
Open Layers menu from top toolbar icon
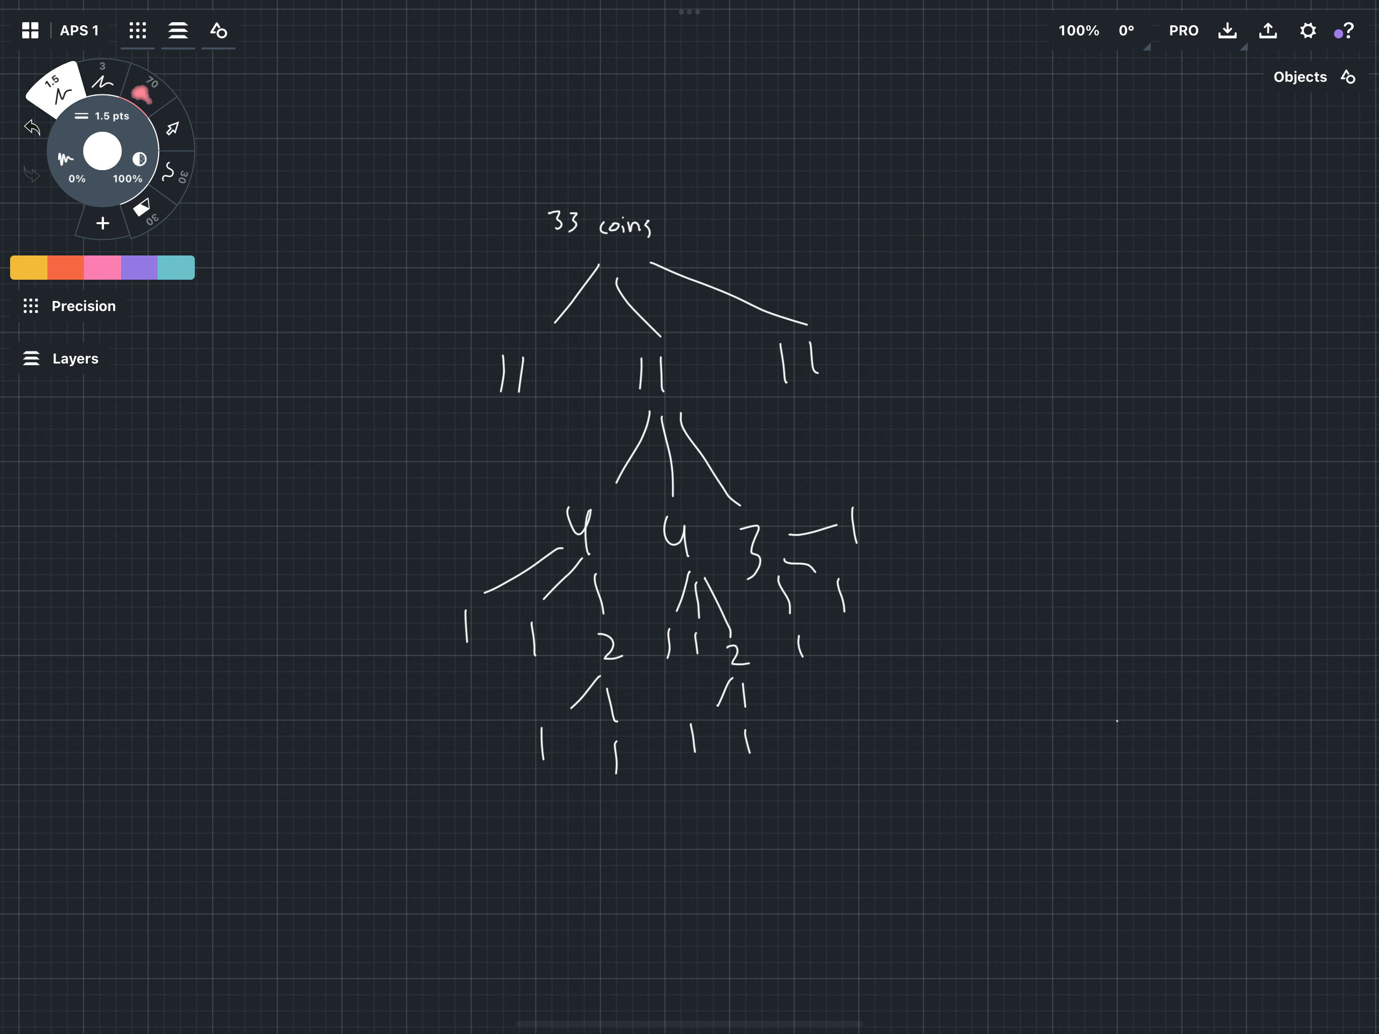point(178,31)
